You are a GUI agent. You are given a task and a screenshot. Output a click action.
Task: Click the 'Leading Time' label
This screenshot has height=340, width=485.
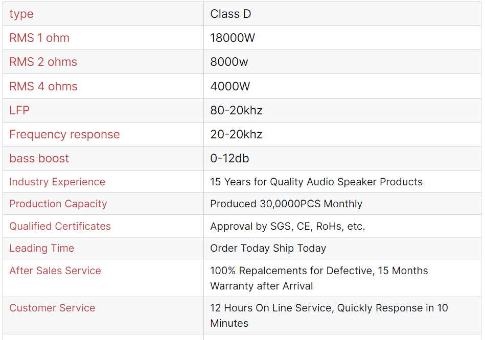[42, 248]
